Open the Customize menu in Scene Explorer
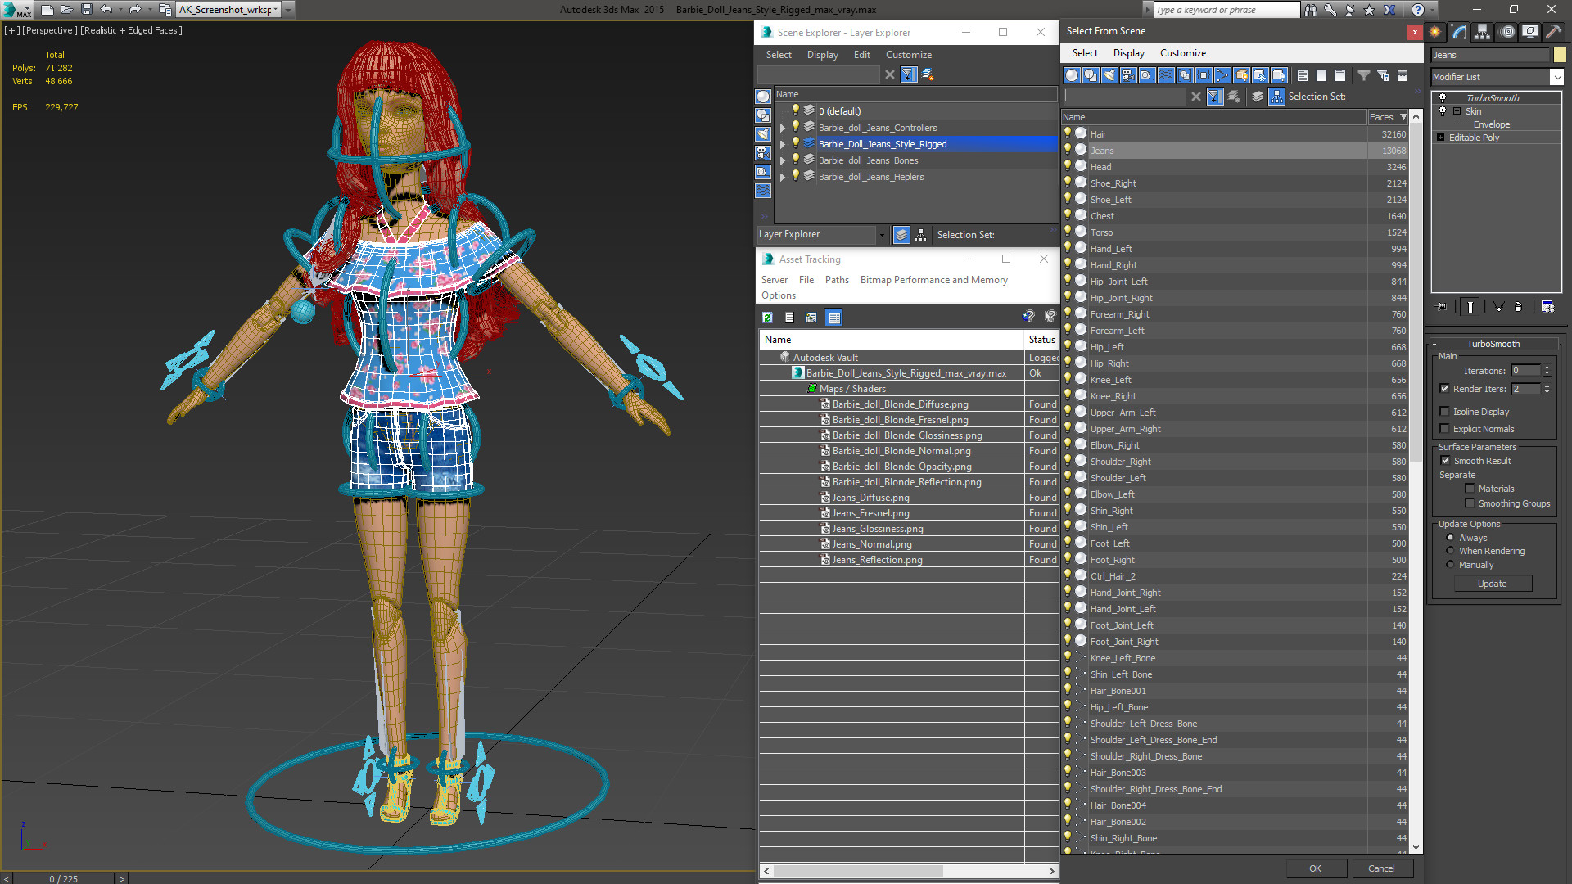 click(x=908, y=55)
